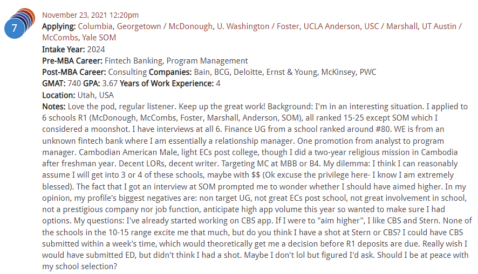Click the Intake Year label
Image resolution: width=478 pixels, height=274 pixels.
point(64,50)
